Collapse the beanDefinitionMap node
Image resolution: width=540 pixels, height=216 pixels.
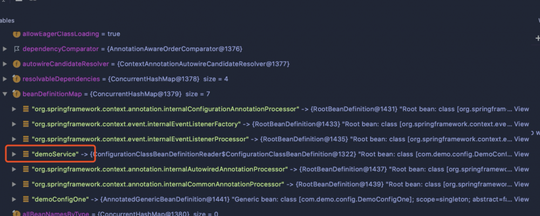5,94
